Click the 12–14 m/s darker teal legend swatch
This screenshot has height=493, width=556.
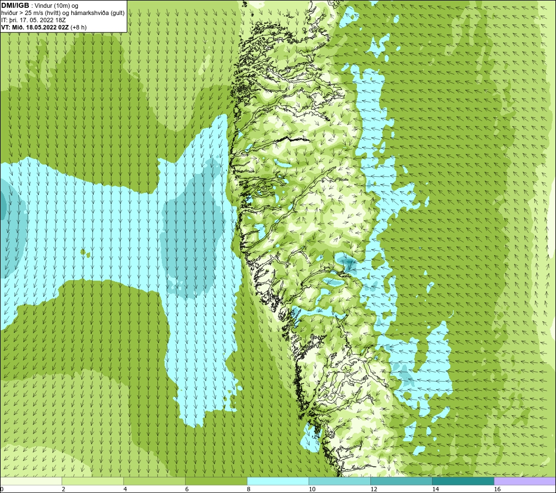[401, 481]
